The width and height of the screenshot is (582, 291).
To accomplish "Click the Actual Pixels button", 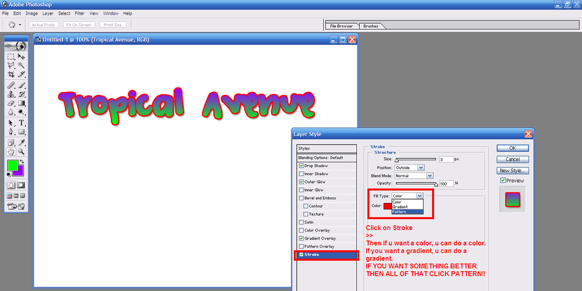I will point(43,25).
